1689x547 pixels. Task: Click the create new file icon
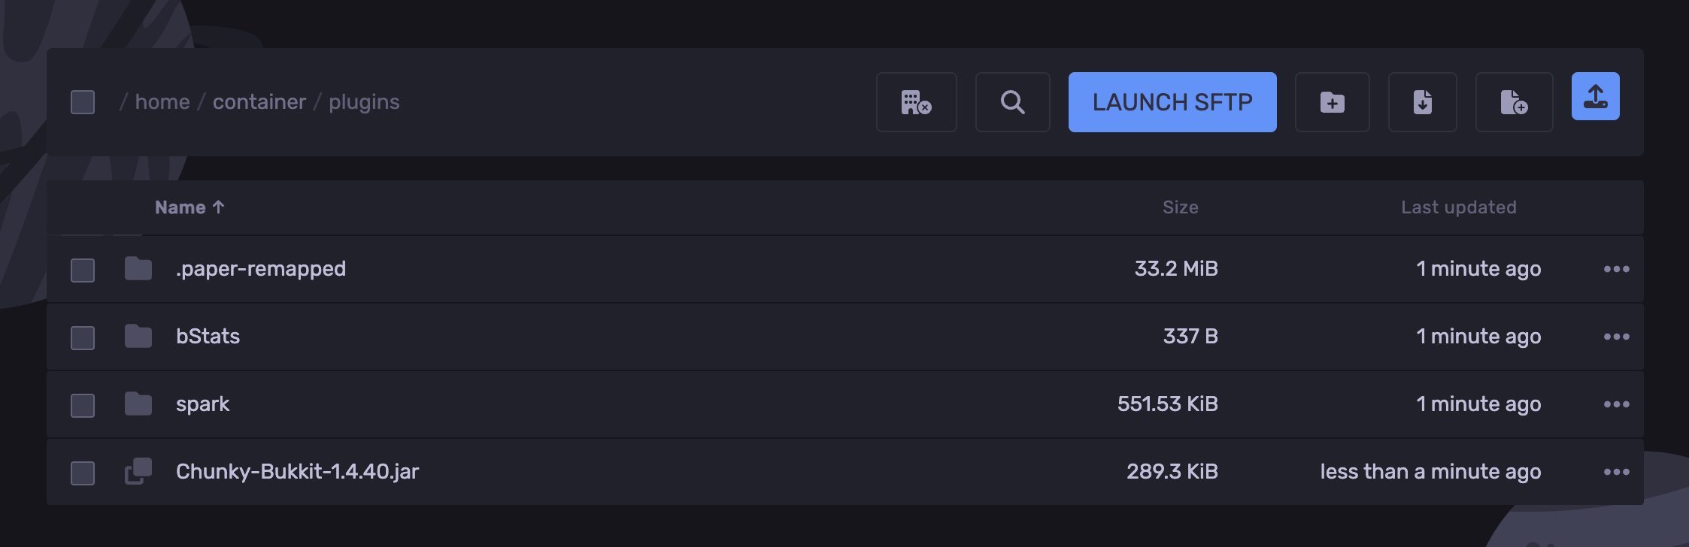tap(1514, 102)
